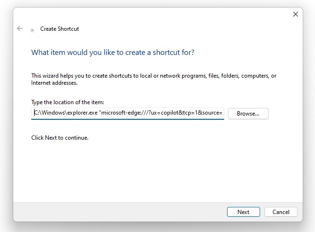This screenshot has height=232, width=315.
Task: Click the word copilot in the path
Action: click(170, 113)
